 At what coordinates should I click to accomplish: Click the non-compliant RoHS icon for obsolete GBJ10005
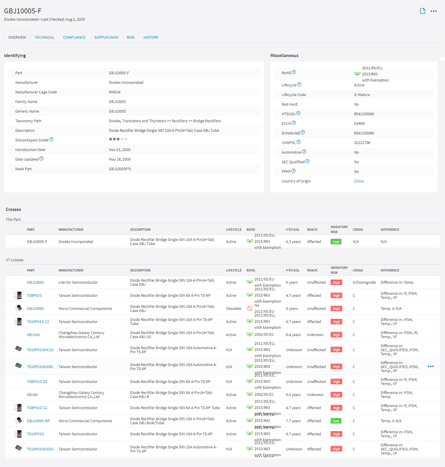[250, 308]
